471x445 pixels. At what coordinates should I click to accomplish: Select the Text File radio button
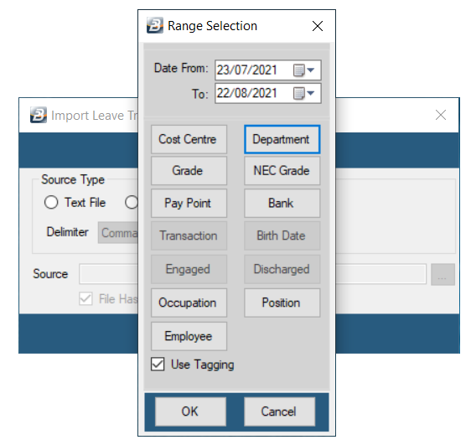[51, 202]
